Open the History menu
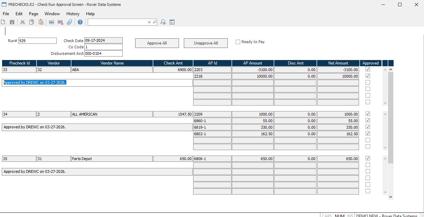The image size is (424, 217). pos(73,14)
